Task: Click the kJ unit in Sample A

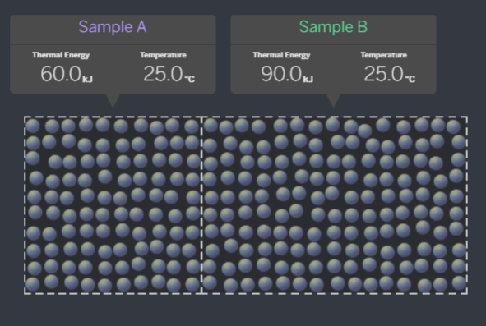Action: pos(87,79)
